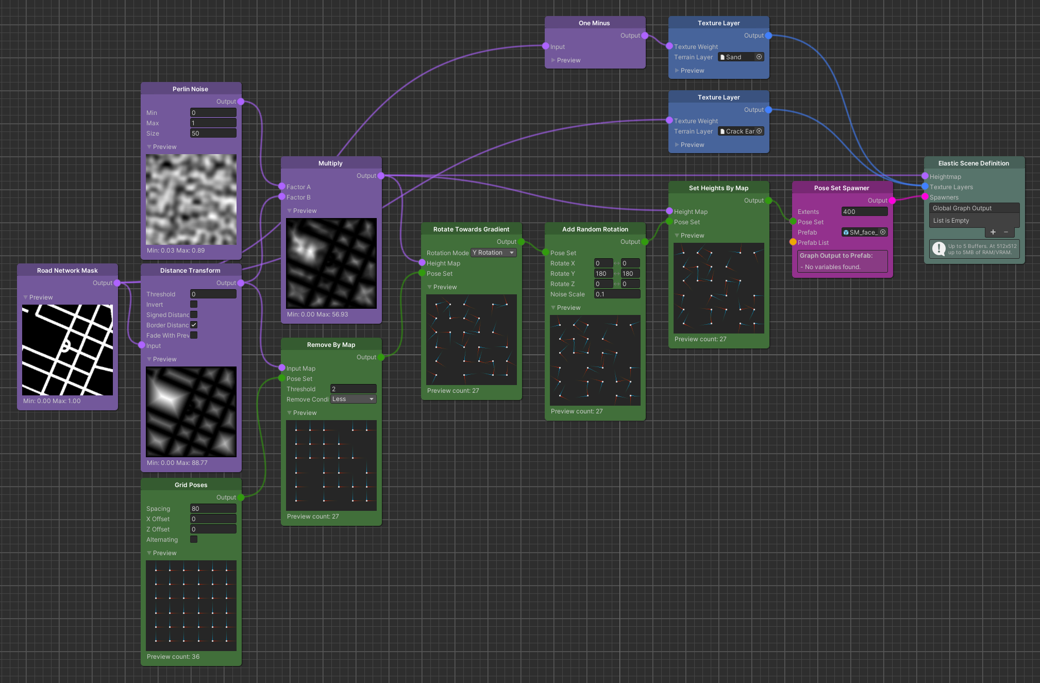Open the Remove Condition Less dropdown
This screenshot has width=1040, height=683.
click(353, 399)
